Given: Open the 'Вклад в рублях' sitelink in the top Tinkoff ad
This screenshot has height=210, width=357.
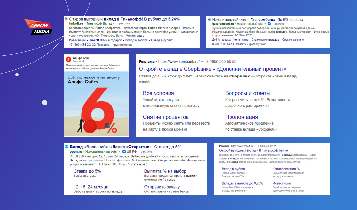Looking at the screenshot, I should tap(162, 40).
